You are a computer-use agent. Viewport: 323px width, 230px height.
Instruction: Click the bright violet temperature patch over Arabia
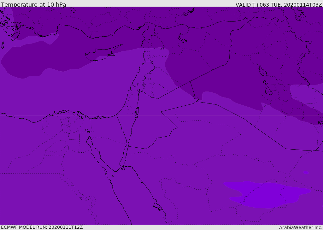pyautogui.click(x=267, y=194)
